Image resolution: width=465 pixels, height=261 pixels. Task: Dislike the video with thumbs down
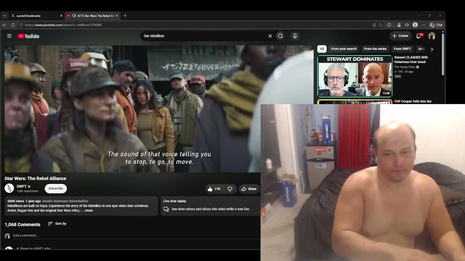[230, 189]
